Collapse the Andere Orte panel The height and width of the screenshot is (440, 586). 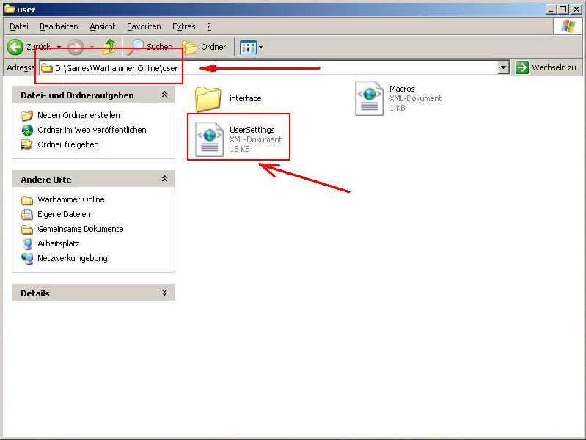tap(164, 179)
